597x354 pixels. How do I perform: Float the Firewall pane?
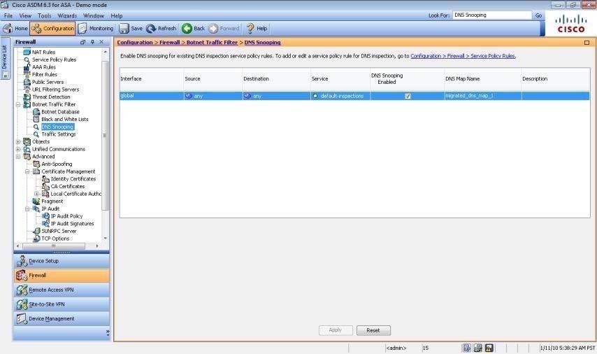[83, 42]
